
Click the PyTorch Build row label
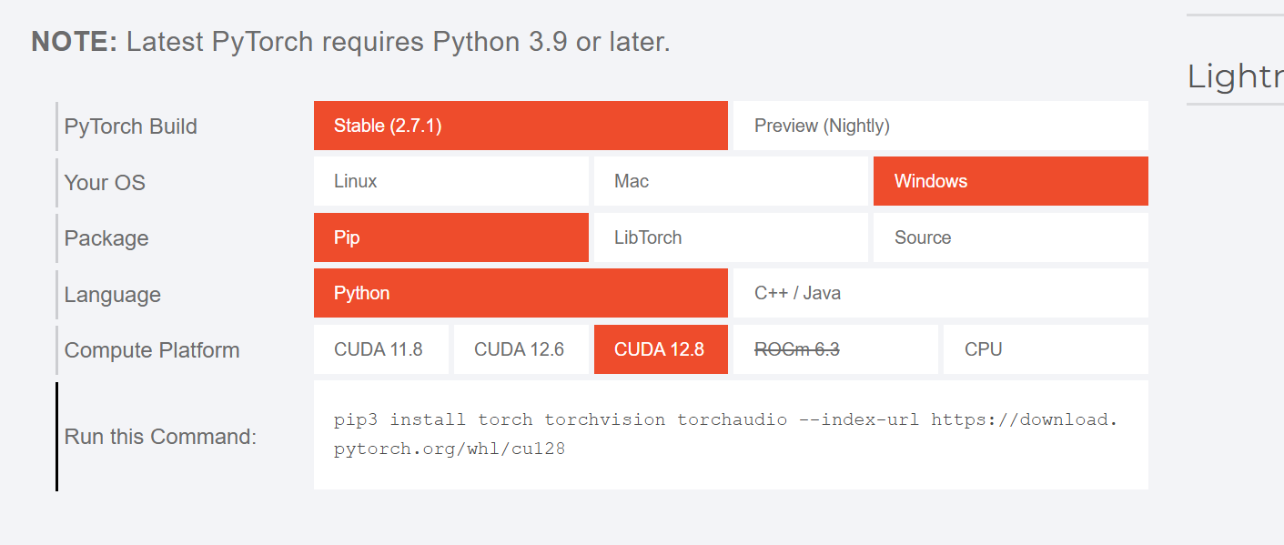[130, 126]
